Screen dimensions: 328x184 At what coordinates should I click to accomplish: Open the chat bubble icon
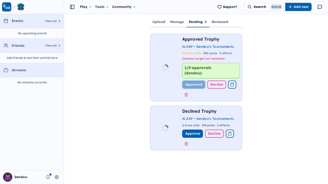click(x=320, y=7)
